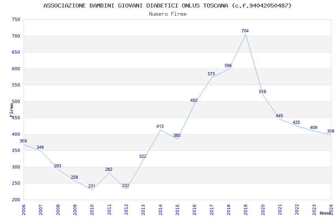Image resolution: width=335 pixels, height=217 pixels.
Task: Click the y-axis value 750
Action: click(x=16, y=19)
